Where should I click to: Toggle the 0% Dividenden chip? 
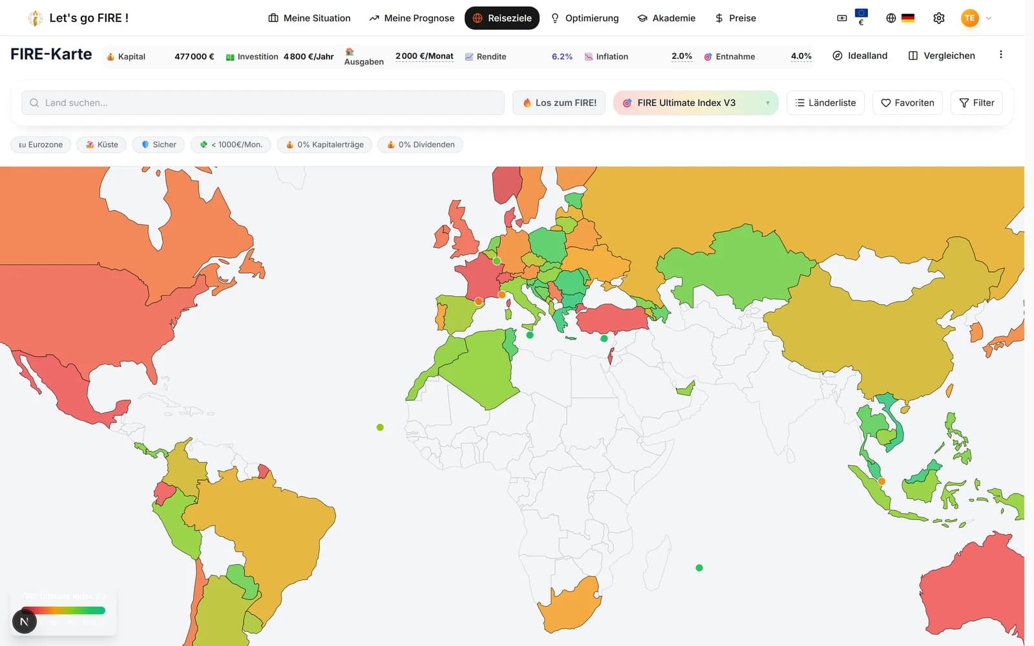[x=421, y=145]
